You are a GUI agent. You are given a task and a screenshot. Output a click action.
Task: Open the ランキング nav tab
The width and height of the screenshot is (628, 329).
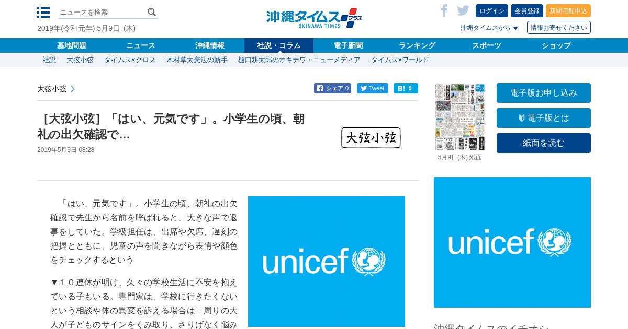pyautogui.click(x=417, y=45)
